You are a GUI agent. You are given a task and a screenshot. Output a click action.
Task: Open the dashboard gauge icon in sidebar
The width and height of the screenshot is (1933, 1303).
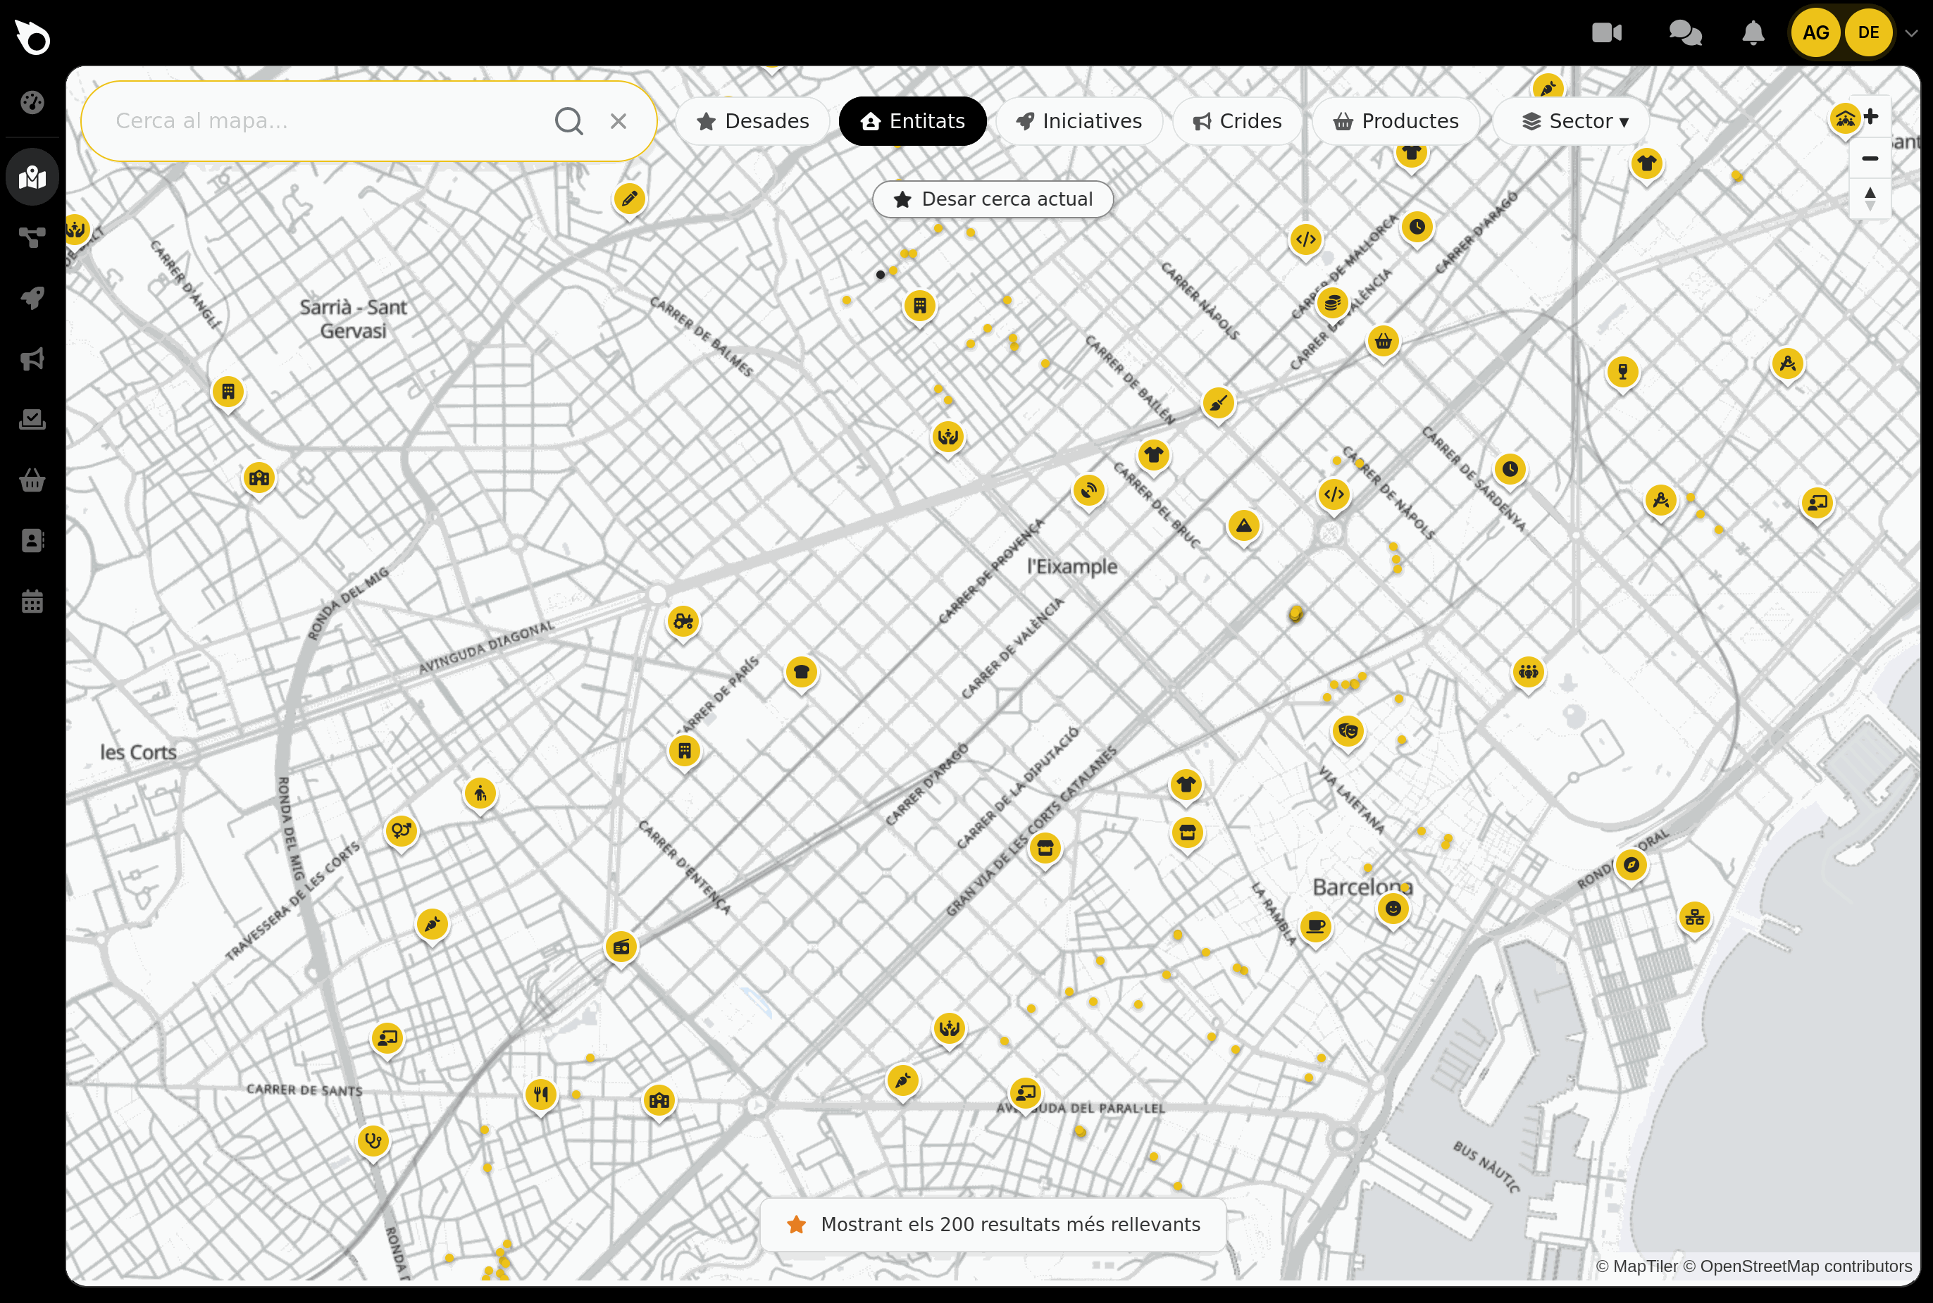(x=32, y=102)
